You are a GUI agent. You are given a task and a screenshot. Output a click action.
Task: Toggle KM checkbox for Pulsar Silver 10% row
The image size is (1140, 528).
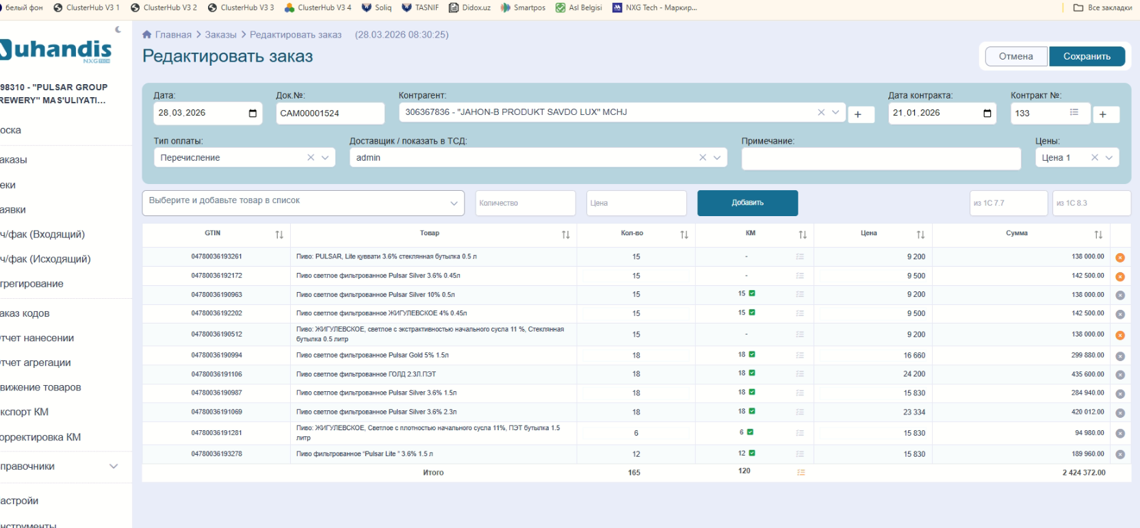coord(752,293)
